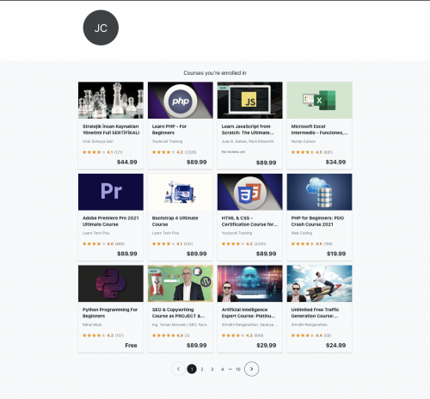Click the previous page arrow
Image resolution: width=430 pixels, height=399 pixels.
tap(178, 369)
